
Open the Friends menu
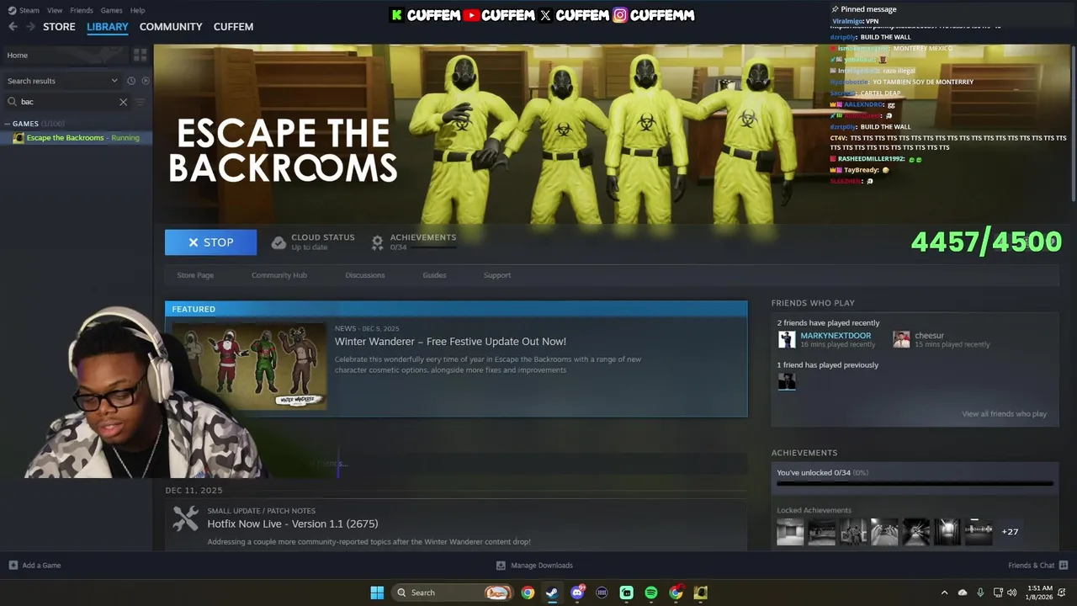(82, 10)
